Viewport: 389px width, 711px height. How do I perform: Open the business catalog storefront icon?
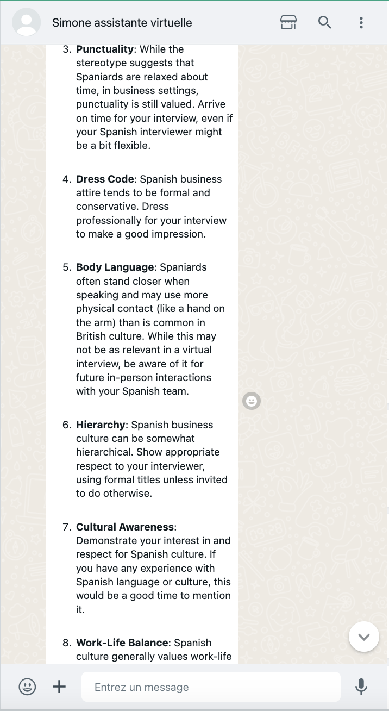click(288, 22)
